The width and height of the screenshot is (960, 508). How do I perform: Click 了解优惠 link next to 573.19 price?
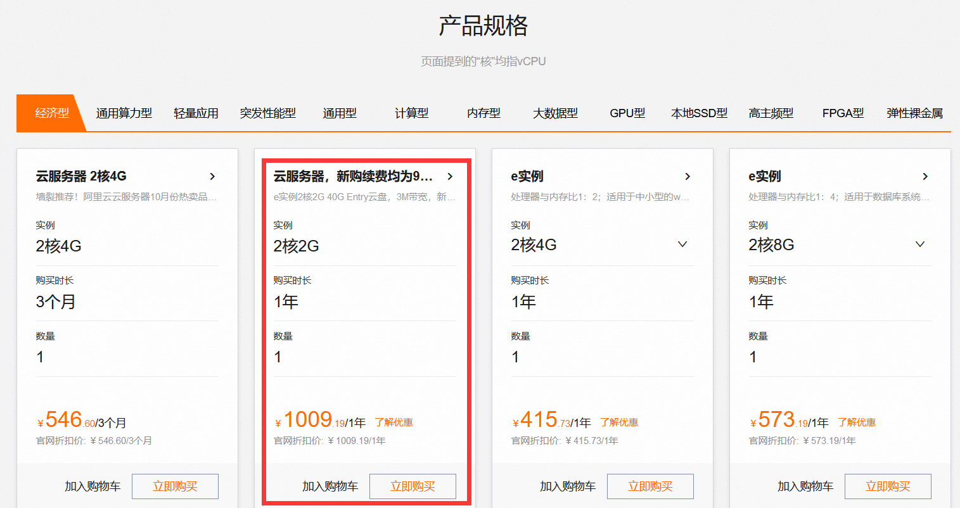[x=857, y=422]
